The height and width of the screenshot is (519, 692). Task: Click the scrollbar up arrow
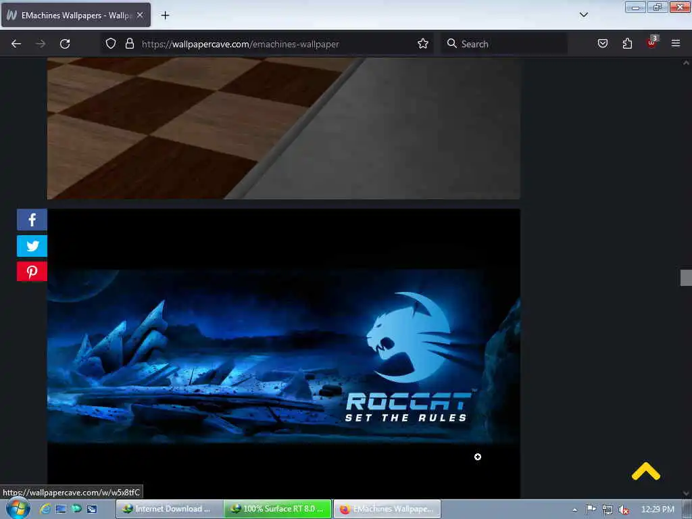pos(686,63)
